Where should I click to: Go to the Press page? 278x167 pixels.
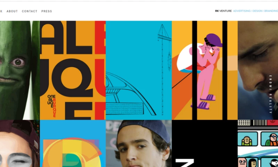(47, 11)
